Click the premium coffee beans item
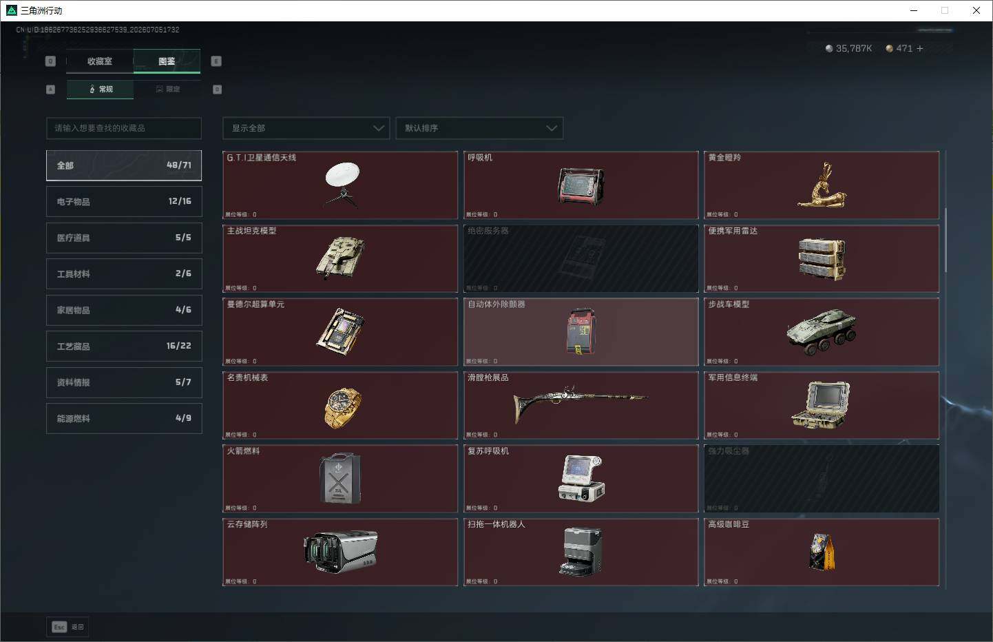Screen dimensions: 993x642 pos(822,552)
